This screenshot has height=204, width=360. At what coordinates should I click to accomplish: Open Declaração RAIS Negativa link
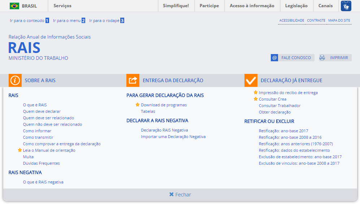pyautogui.click(x=164, y=130)
